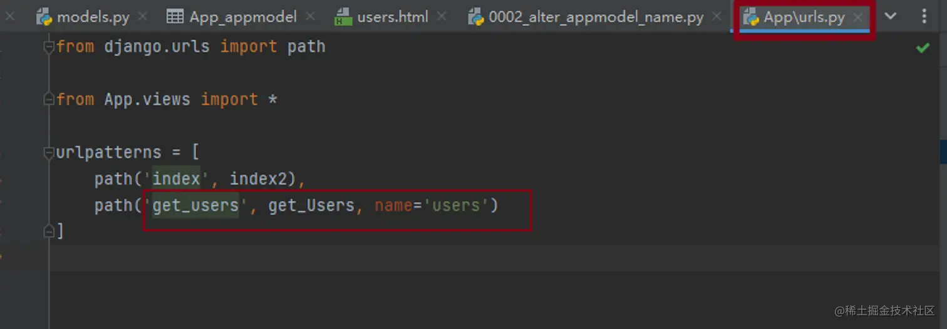This screenshot has height=329, width=947.
Task: Click the urlpatterns variable name
Action: click(x=108, y=153)
